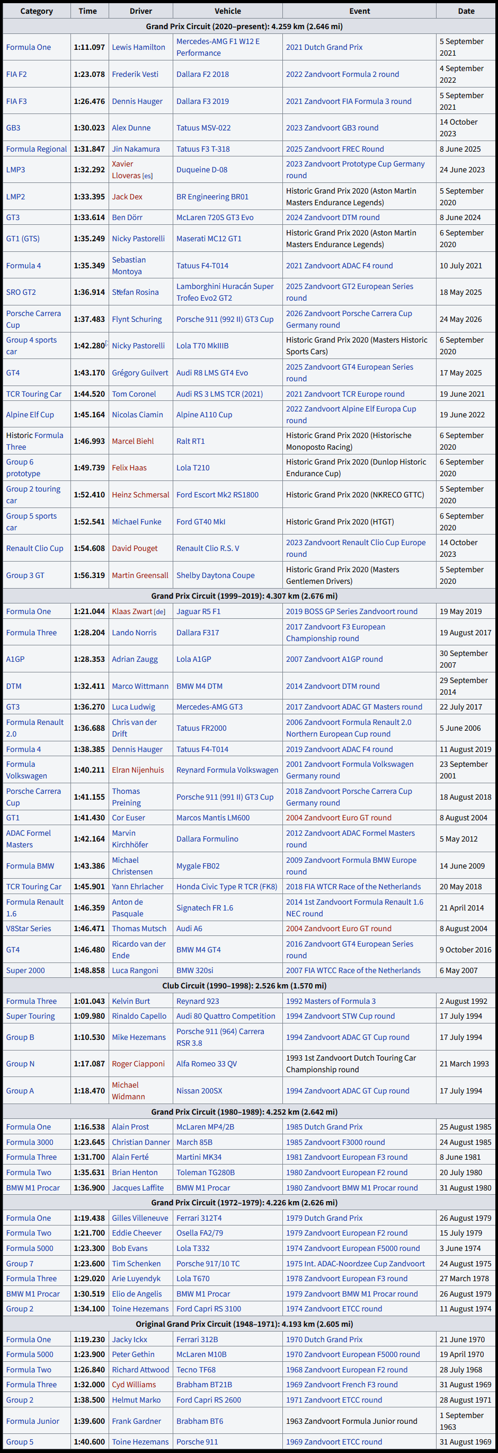This screenshot has height=1453, width=498.
Task: Click Group 6 prototype category link
Action: click(x=23, y=468)
